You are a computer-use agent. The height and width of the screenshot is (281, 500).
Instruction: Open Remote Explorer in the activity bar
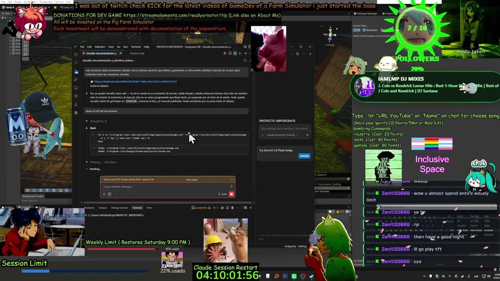click(x=76, y=88)
